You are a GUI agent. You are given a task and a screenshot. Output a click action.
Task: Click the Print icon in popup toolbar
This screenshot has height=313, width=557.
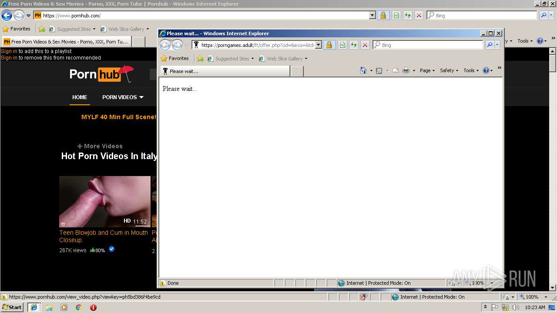(406, 70)
